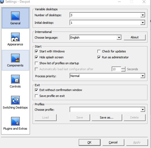Viewport: 151px width, 148px height.
Task: Uncheck Start with Windows
Action: click(x=36, y=51)
